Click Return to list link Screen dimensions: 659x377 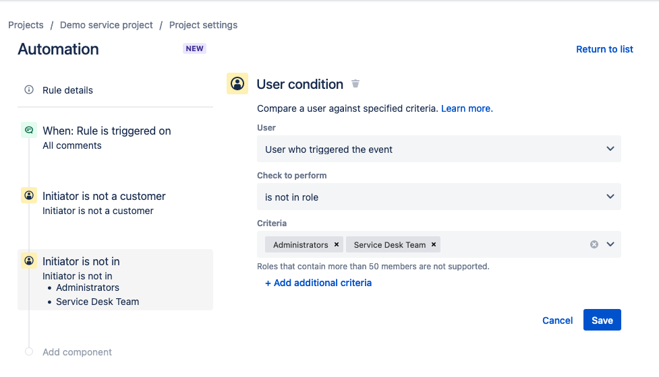pyautogui.click(x=604, y=49)
